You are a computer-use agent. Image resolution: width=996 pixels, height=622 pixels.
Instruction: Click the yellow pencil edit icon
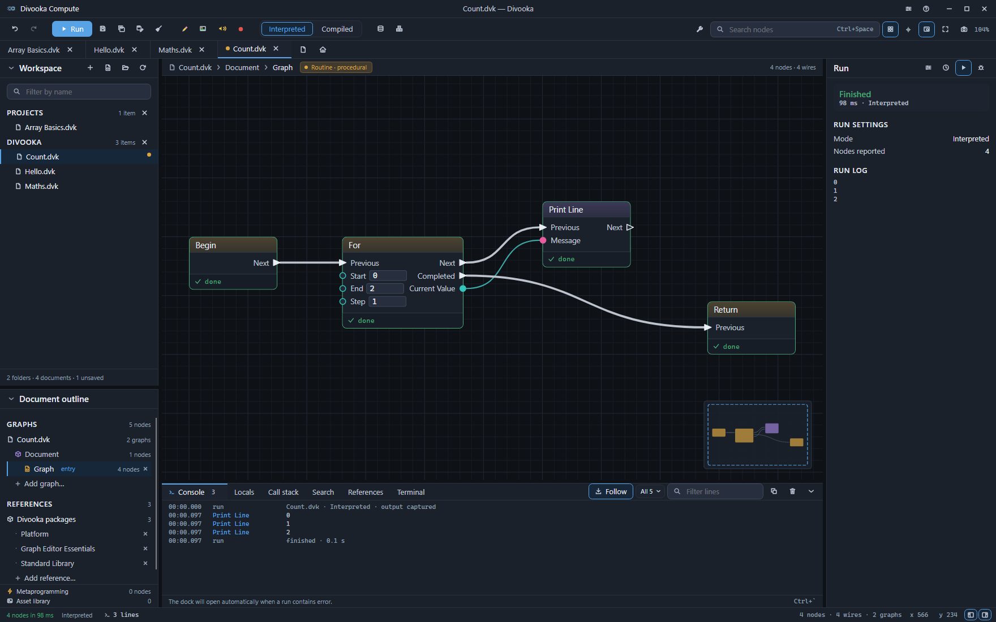coord(184,29)
